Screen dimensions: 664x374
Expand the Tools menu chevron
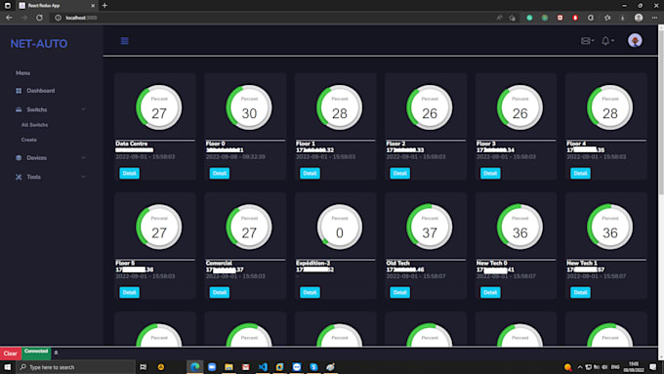83,177
